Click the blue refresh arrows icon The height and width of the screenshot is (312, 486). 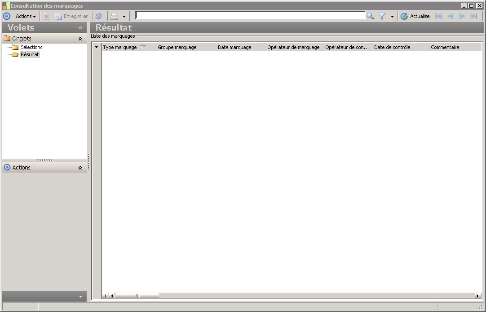pos(99,16)
